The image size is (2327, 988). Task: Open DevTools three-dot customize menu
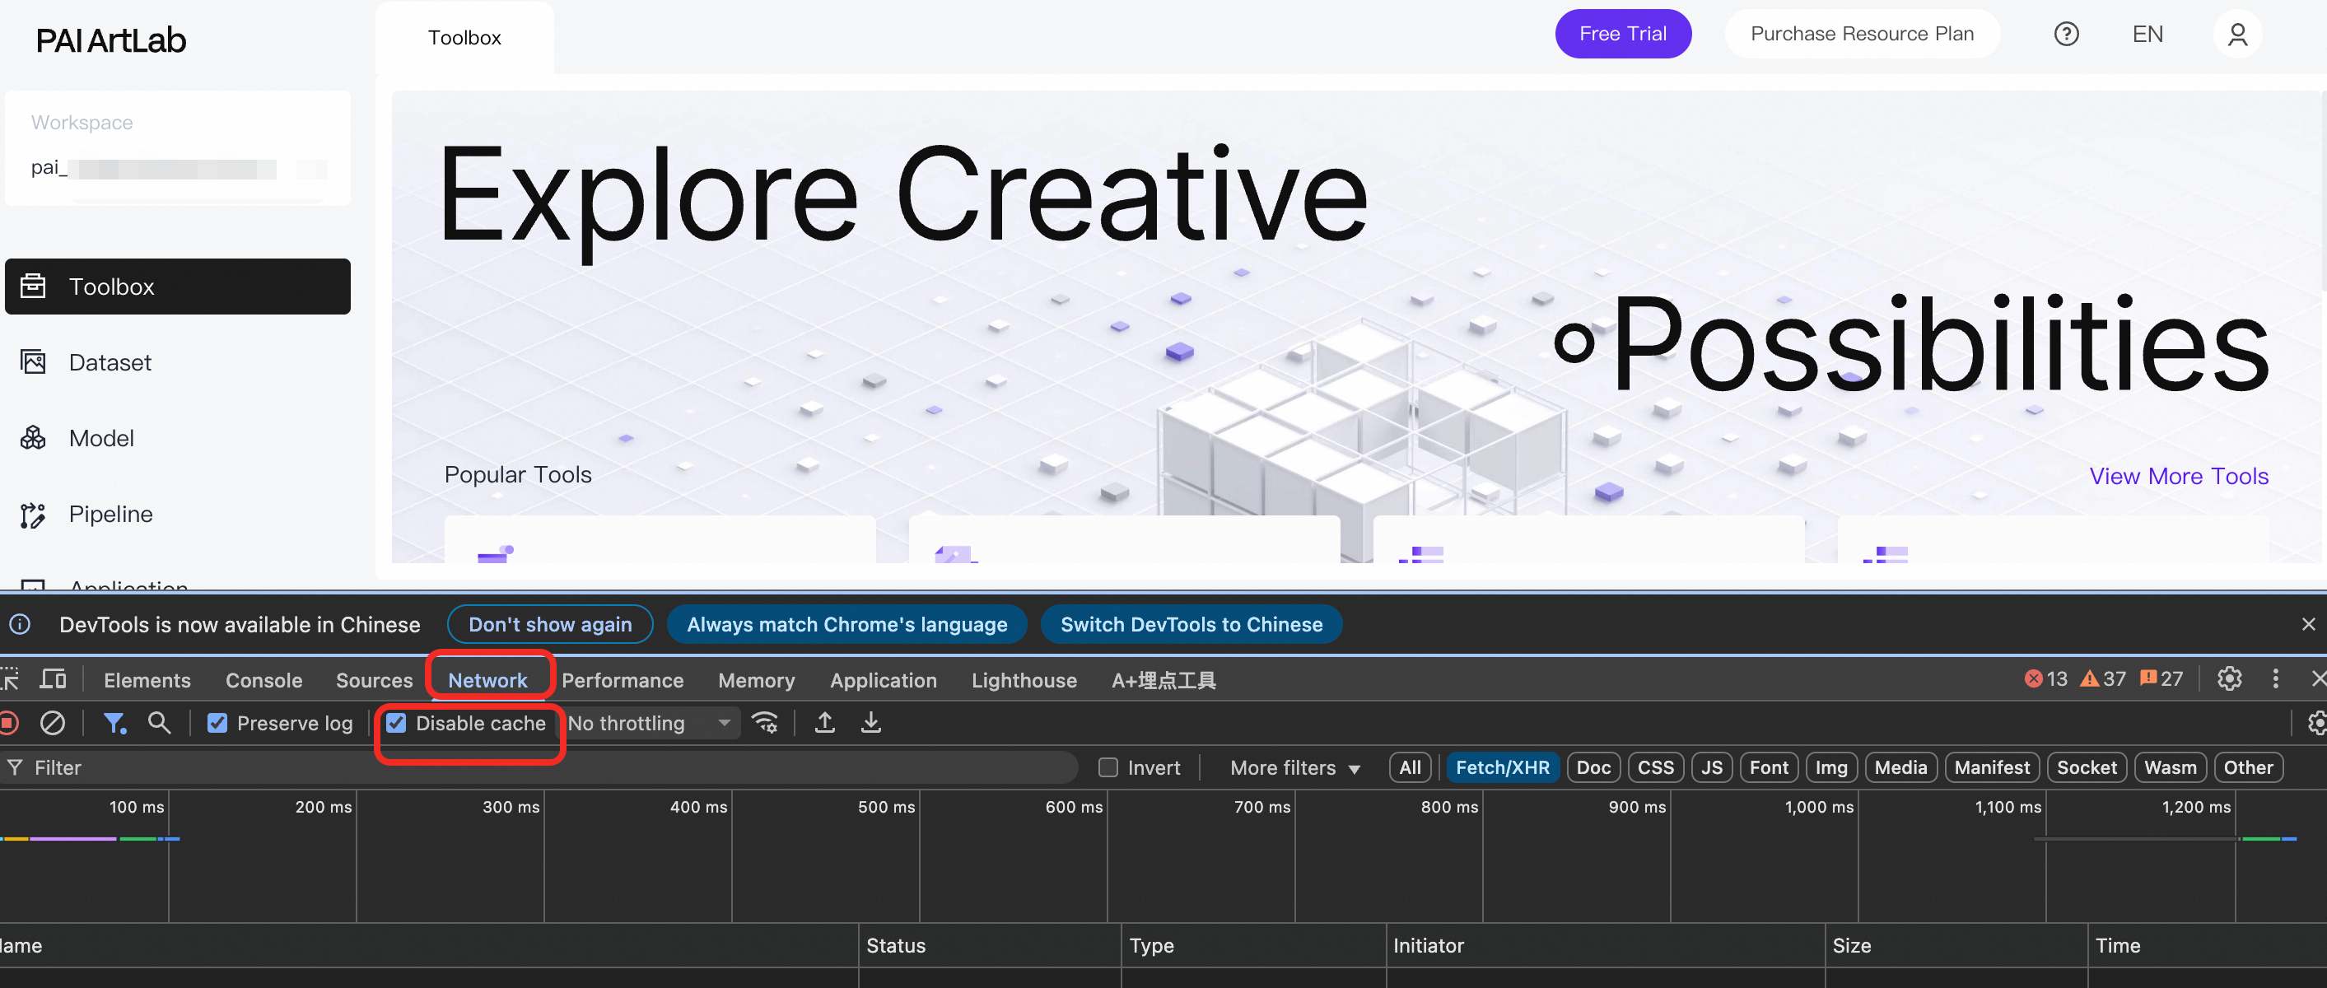[2274, 679]
